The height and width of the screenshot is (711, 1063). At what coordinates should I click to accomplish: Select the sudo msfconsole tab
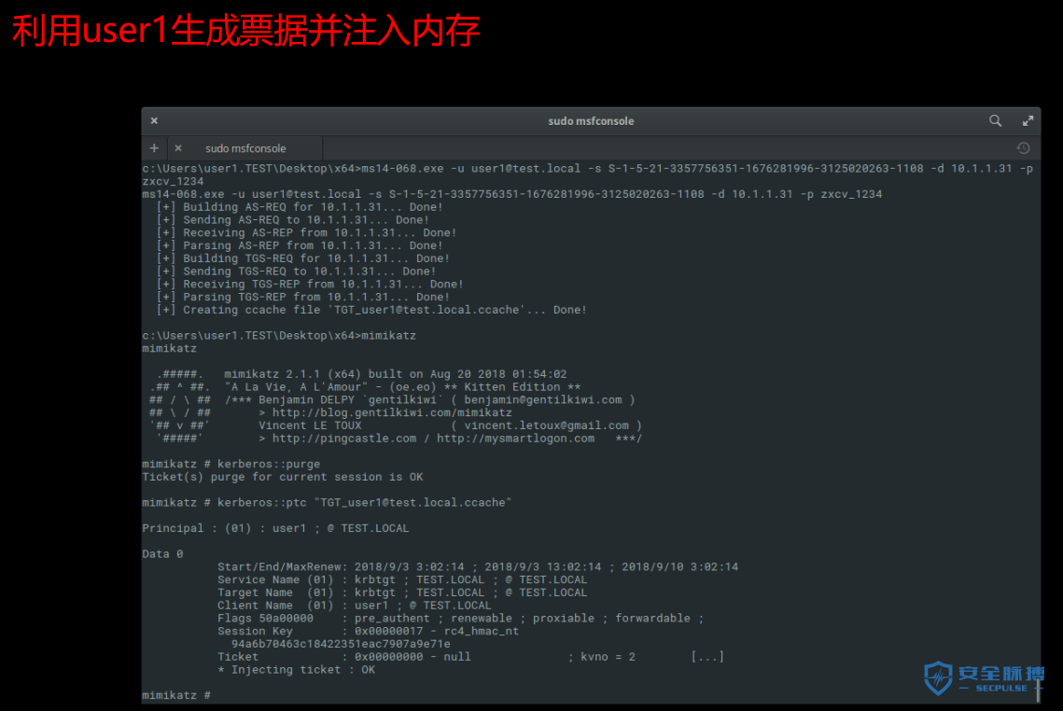tap(245, 148)
